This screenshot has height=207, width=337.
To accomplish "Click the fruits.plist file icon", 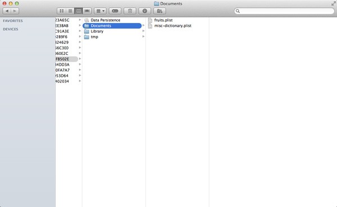I will (150, 20).
